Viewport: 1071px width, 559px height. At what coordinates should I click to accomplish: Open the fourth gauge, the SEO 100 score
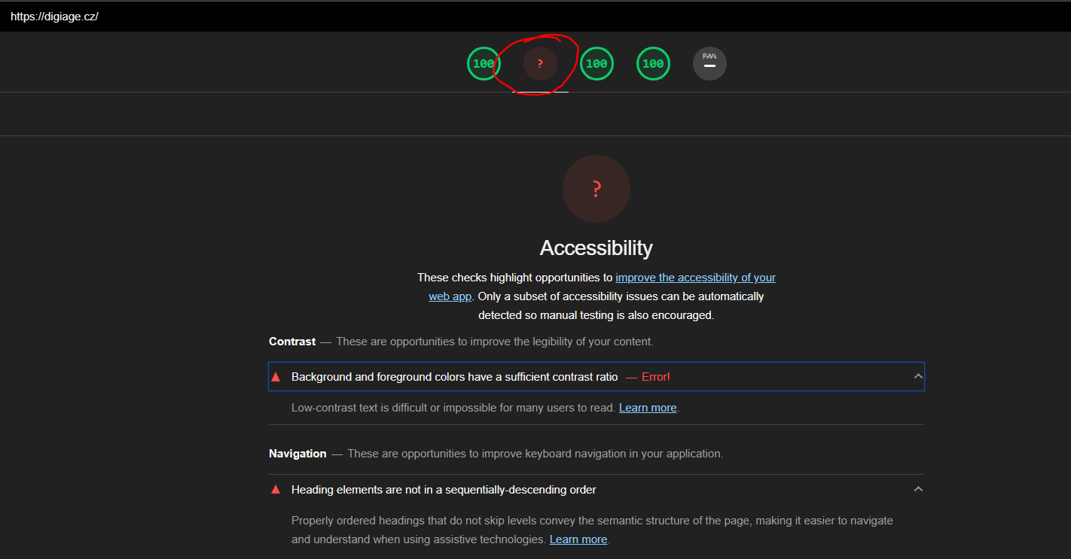click(x=653, y=63)
